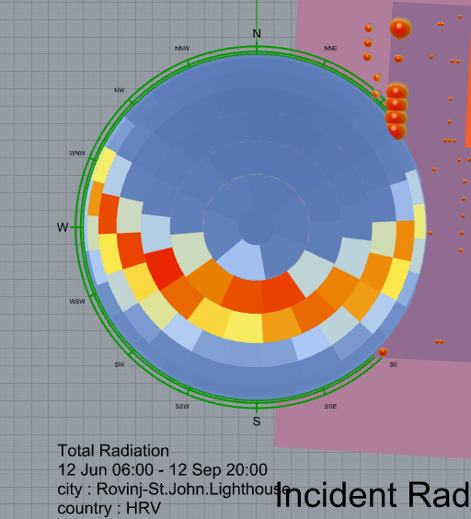Select the SSW compass direction label
The image size is (471, 519).
(x=182, y=406)
